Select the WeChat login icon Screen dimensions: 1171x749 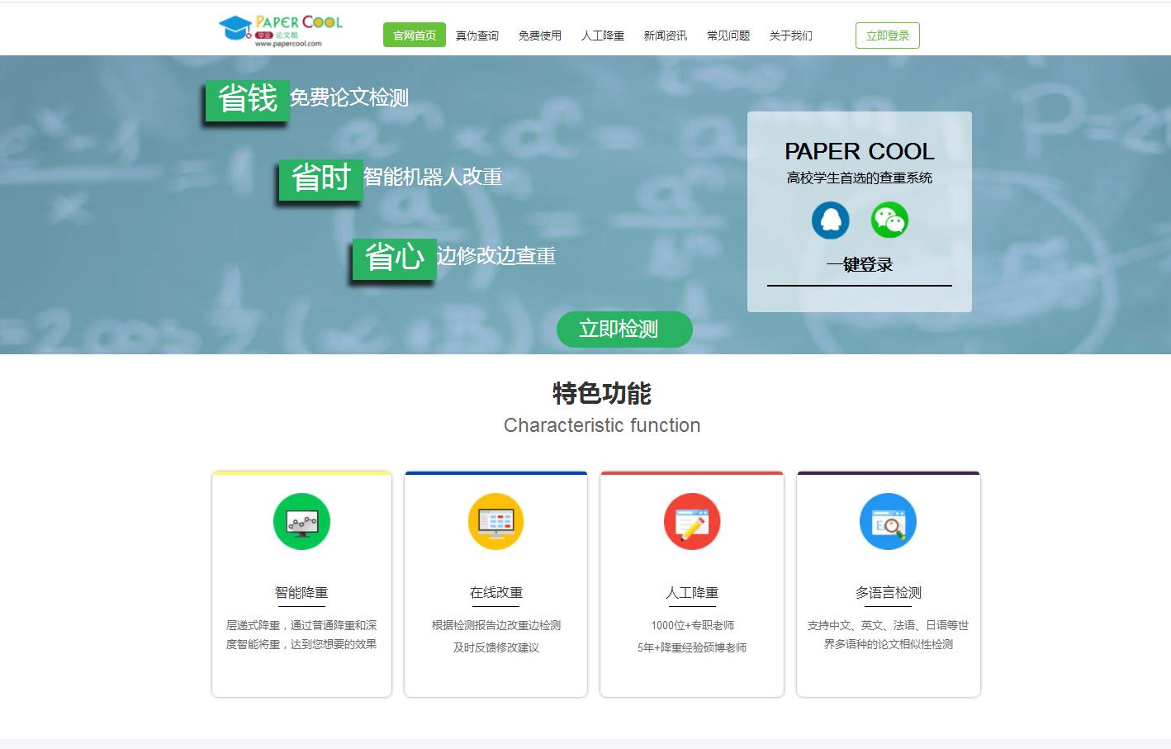pyautogui.click(x=888, y=220)
